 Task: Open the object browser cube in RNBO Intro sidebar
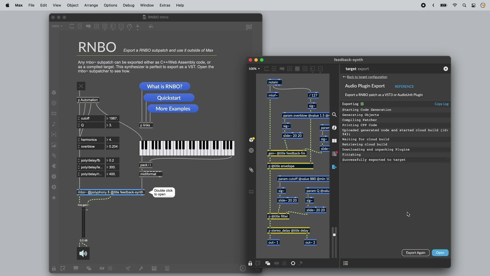point(54,92)
